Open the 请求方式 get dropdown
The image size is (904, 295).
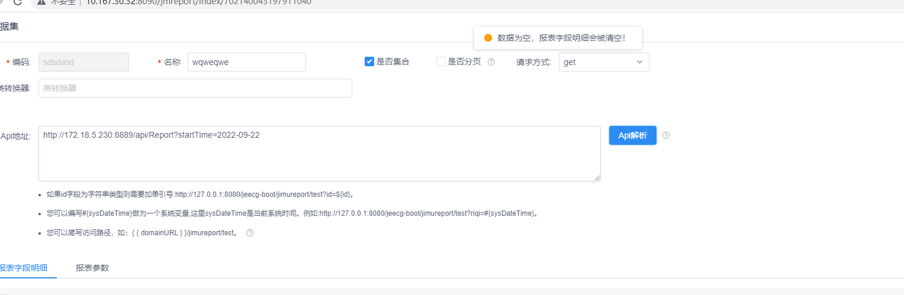(x=604, y=62)
